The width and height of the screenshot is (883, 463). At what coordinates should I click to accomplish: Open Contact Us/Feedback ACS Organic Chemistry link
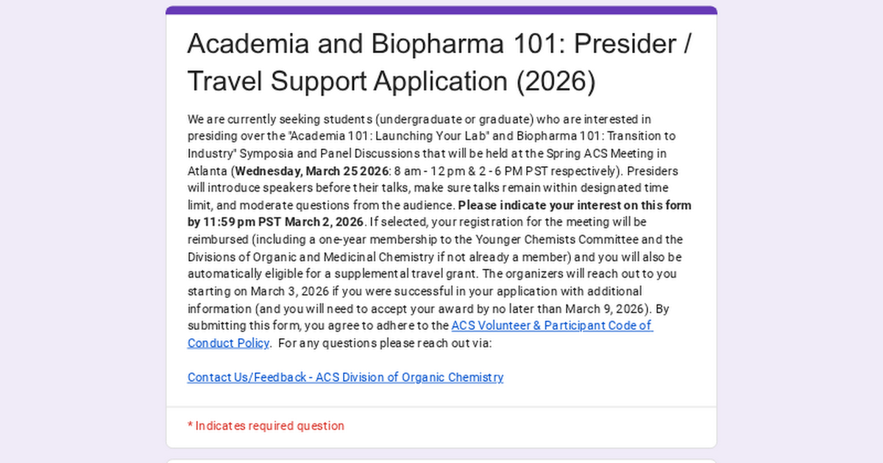tap(345, 377)
